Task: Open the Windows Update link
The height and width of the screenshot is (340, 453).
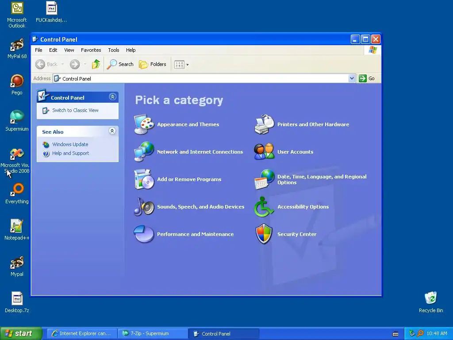Action: (70, 144)
